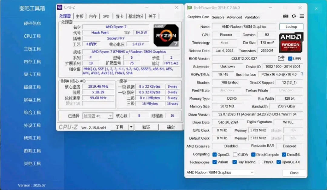Toggle the Ray Tracing checkbox
The height and width of the screenshot is (190, 327).
pyautogui.click(x=234, y=162)
